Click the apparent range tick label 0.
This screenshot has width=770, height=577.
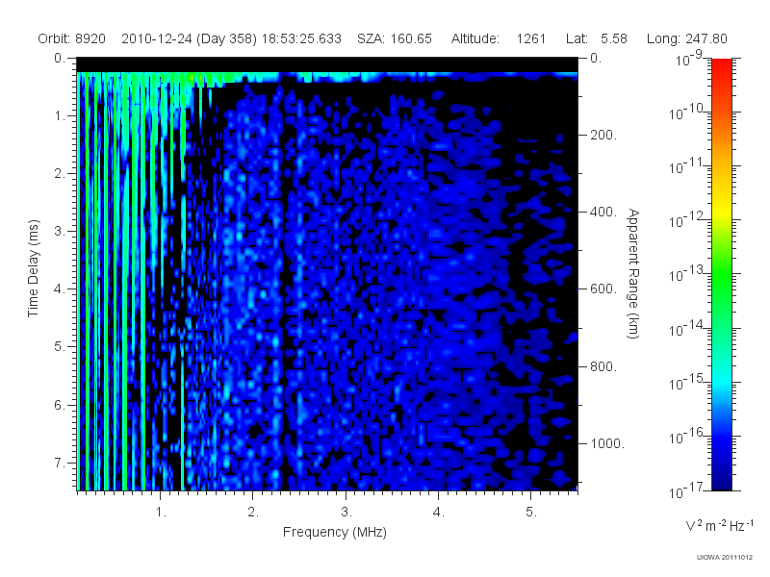coord(596,59)
